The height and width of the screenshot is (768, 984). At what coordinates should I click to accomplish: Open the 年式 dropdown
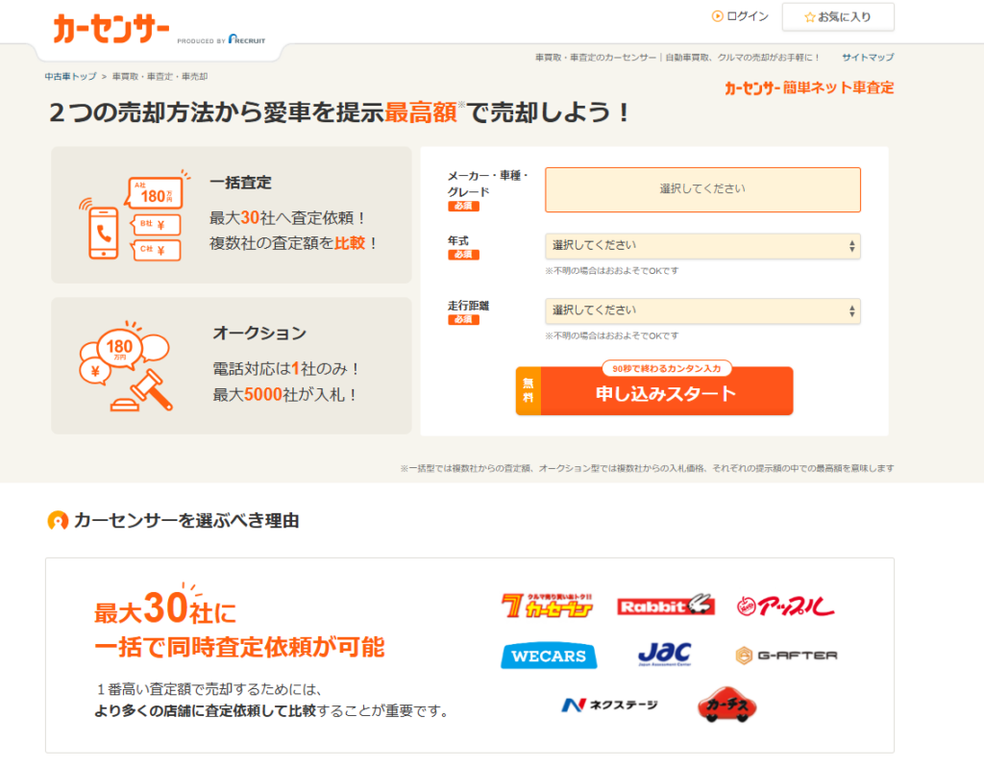(702, 245)
